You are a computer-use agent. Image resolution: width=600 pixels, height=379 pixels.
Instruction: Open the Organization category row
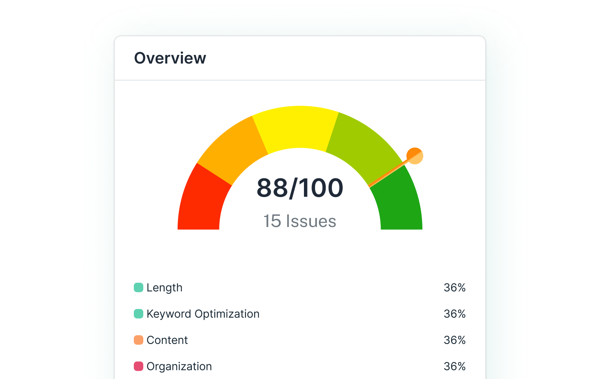[x=179, y=366]
